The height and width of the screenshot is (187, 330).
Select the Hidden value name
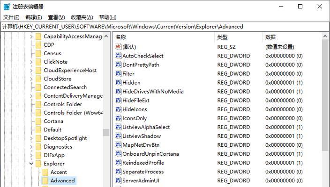pyautogui.click(x=131, y=82)
